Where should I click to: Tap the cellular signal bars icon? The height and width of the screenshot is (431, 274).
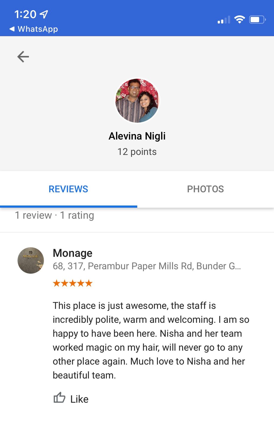[224, 20]
